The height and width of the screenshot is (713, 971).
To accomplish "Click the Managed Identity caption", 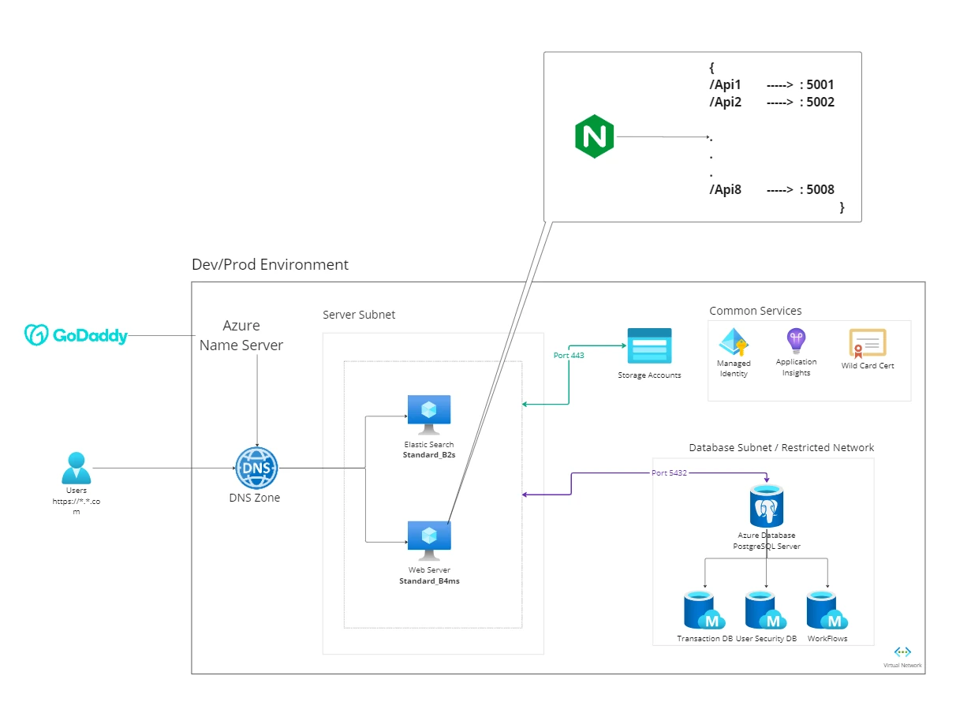I will click(734, 368).
